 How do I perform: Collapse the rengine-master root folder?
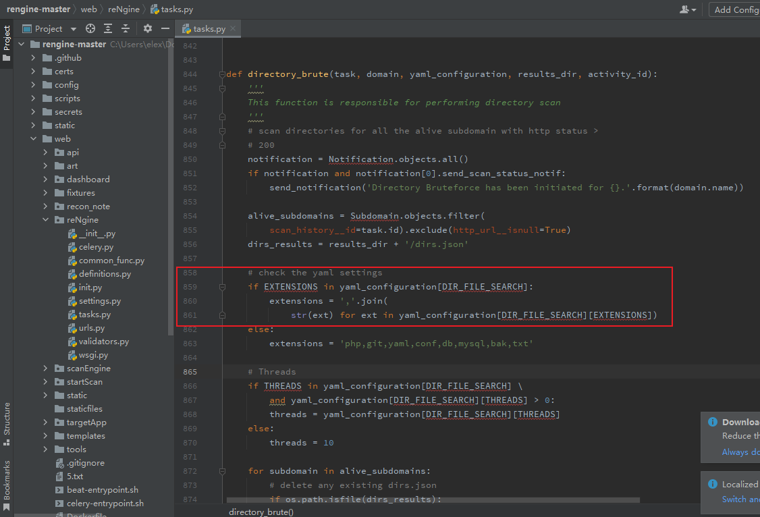[x=22, y=44]
